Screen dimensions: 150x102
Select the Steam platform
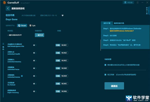(22, 25)
